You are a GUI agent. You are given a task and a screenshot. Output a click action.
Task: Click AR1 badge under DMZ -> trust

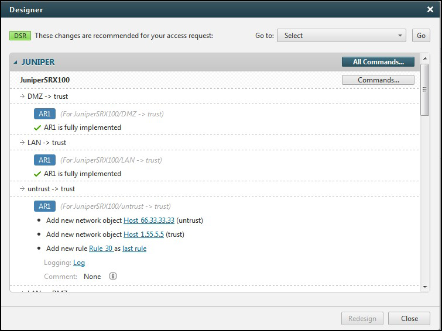coord(44,113)
